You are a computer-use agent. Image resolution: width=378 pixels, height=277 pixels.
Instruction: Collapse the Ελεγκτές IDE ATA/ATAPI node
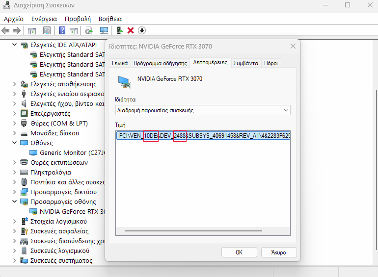[14, 45]
